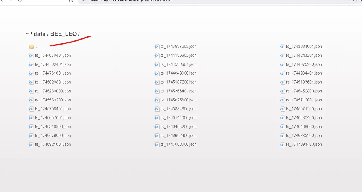Click file icon beside ts_1744156802.json
The image size is (362, 192).
(x=157, y=56)
